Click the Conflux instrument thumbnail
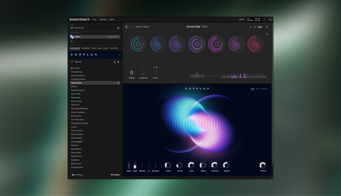The image size is (341, 196). (72, 37)
